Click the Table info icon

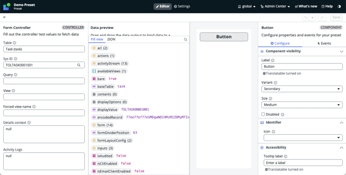[x=14, y=43]
